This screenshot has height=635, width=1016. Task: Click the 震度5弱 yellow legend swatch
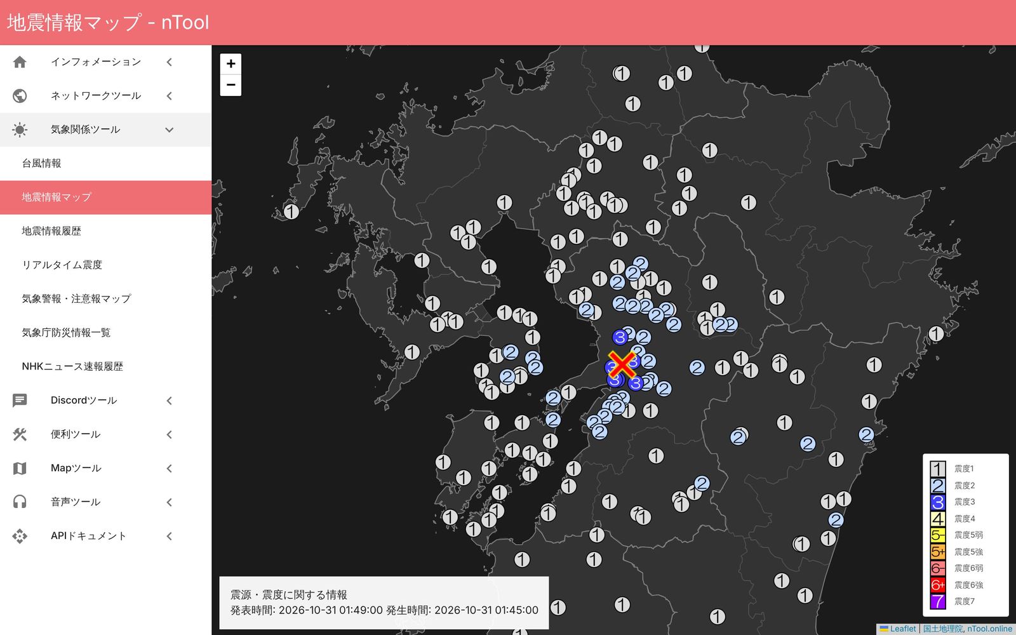[x=938, y=535]
